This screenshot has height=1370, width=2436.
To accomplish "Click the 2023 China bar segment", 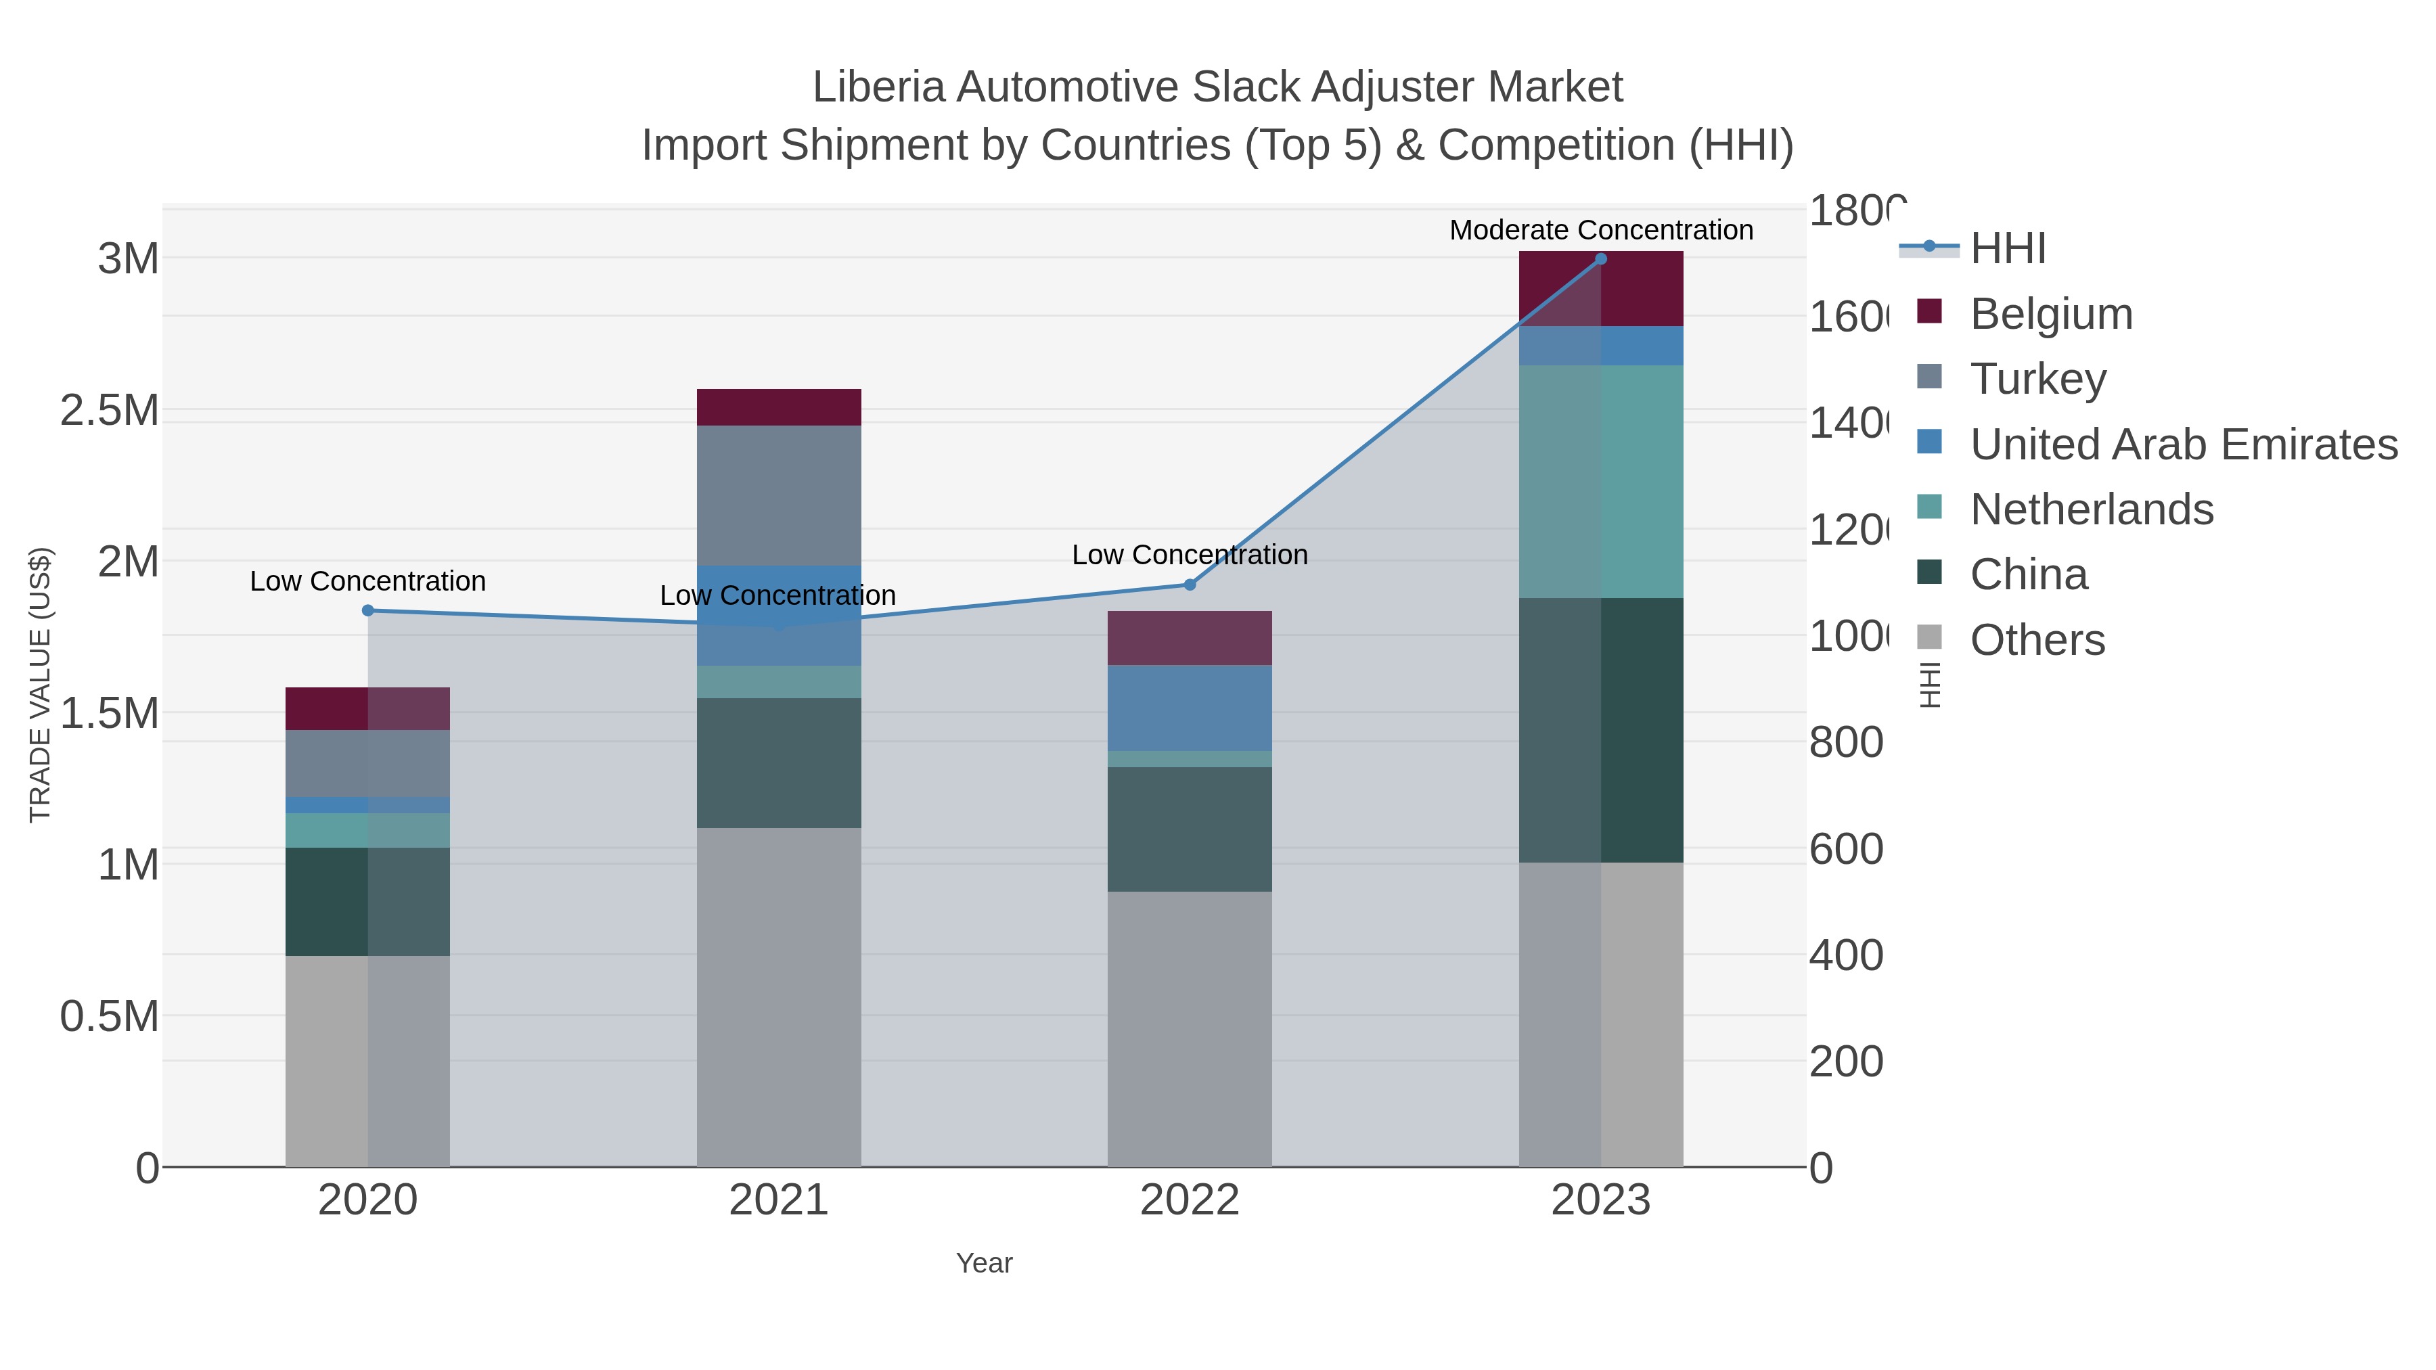I will point(1601,730).
